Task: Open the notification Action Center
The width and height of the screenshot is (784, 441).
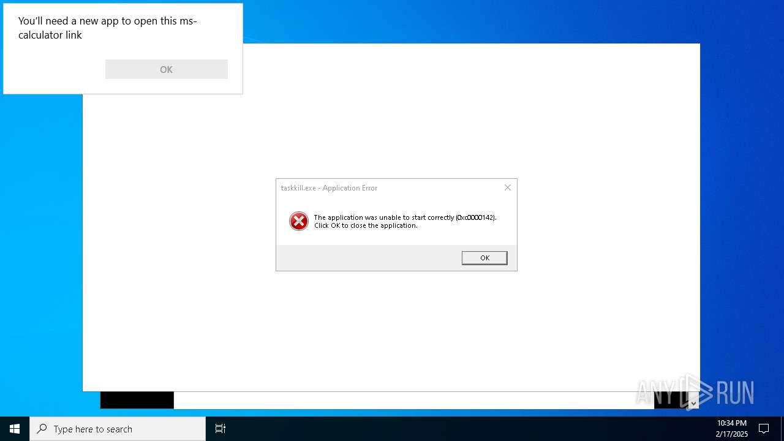Action: click(x=764, y=429)
